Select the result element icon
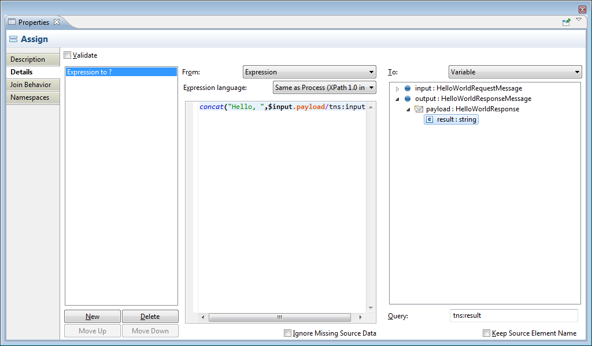The width and height of the screenshot is (592, 346). 429,119
